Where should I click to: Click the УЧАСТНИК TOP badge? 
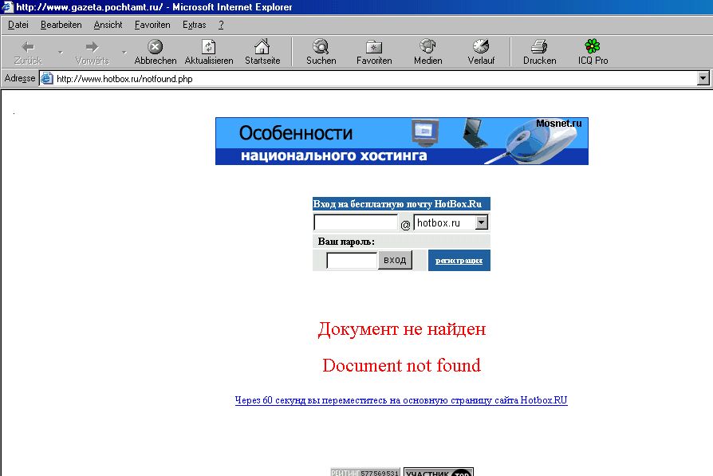(439, 472)
